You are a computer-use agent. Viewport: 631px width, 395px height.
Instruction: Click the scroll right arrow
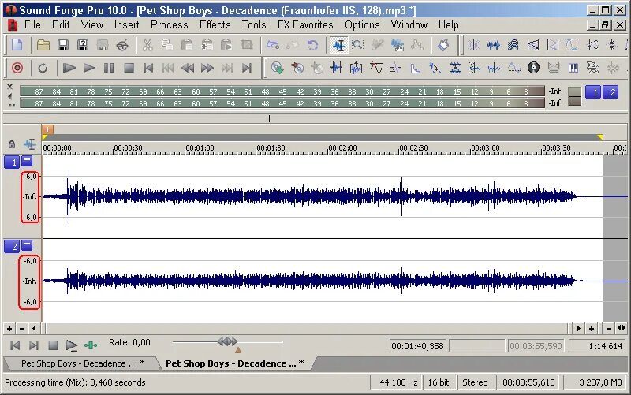pos(579,329)
